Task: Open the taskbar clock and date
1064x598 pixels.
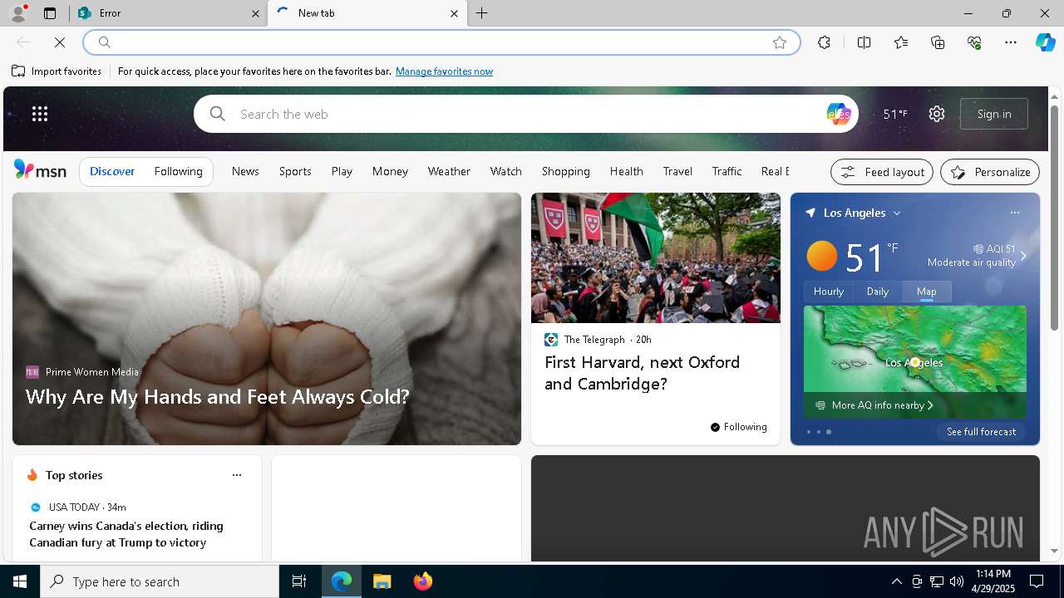Action: click(x=994, y=581)
